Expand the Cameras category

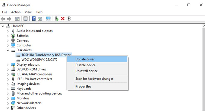pos(8,41)
